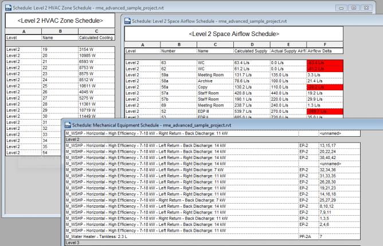Click Number header in Space Airflow Schedule
383x246 pixels.
(x=179, y=51)
